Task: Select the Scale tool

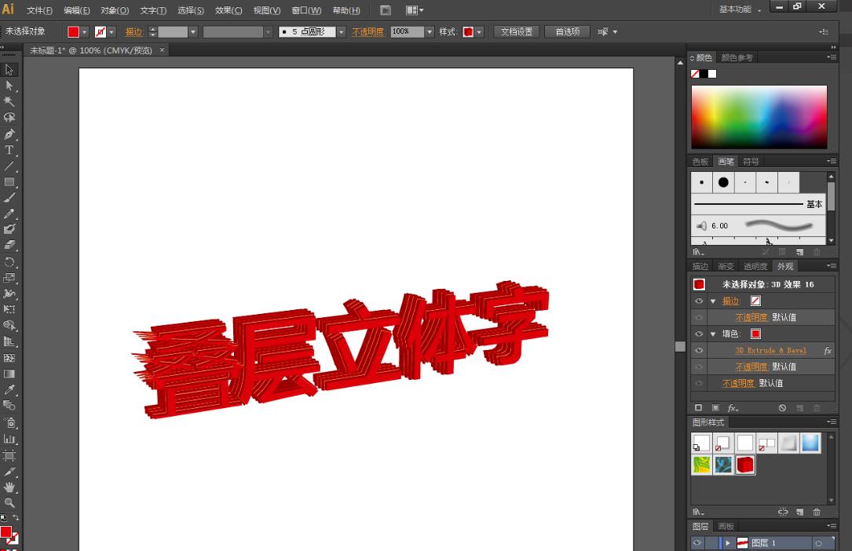Action: pyautogui.click(x=9, y=278)
